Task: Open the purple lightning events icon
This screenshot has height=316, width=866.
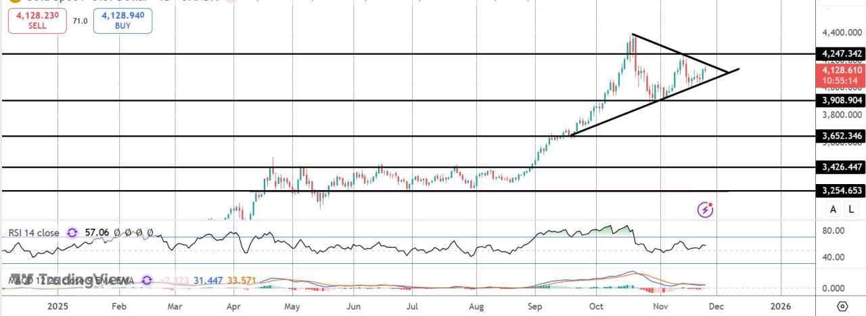Action: [706, 210]
